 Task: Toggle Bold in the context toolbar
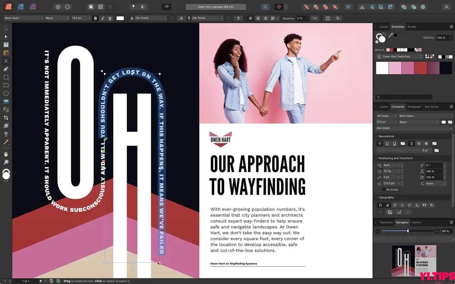pyautogui.click(x=95, y=18)
